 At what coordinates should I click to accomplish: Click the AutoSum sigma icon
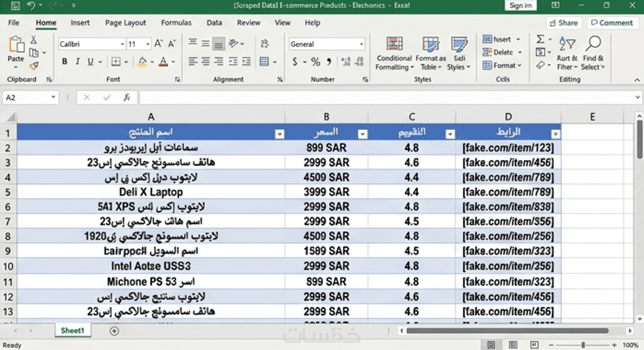[540, 39]
